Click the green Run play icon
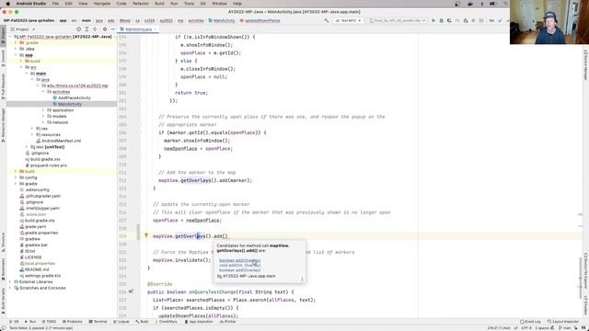 pyautogui.click(x=433, y=20)
